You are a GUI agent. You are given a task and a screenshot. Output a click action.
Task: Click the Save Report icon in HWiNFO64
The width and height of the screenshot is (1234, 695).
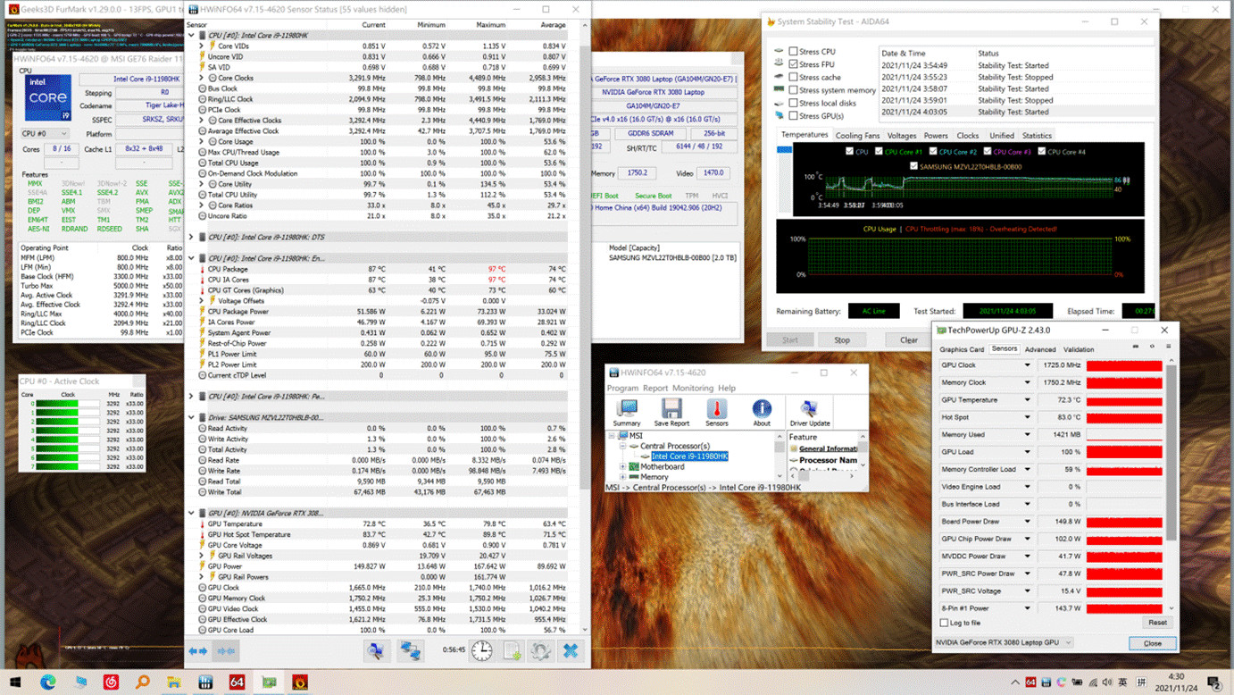click(671, 412)
